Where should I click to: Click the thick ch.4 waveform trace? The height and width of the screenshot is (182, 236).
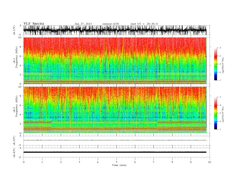tap(115, 152)
